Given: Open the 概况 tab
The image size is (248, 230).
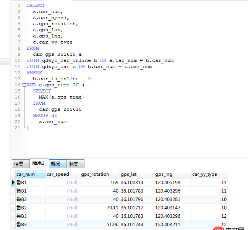Looking at the screenshot, I should click(x=58, y=164).
